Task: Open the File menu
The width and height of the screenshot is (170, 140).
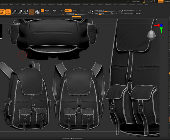Action: tap(17, 4)
